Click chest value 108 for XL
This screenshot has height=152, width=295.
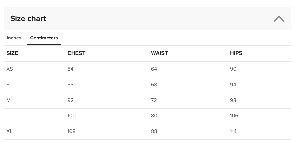(x=71, y=131)
